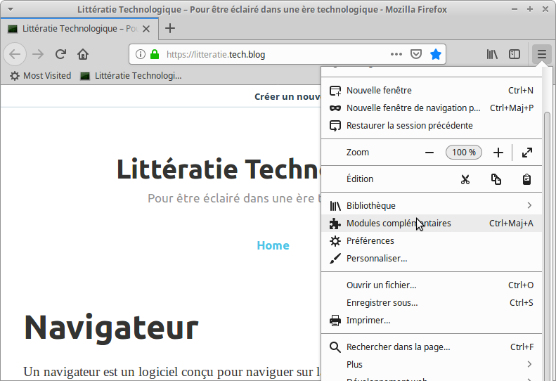
Task: Open the Library toolbar icon
Action: [x=493, y=54]
